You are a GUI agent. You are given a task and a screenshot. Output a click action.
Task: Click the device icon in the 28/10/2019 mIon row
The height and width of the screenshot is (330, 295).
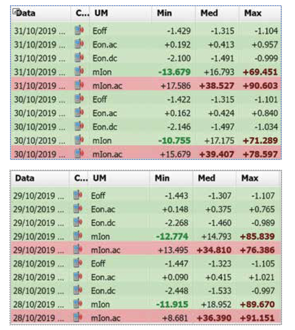point(77,305)
